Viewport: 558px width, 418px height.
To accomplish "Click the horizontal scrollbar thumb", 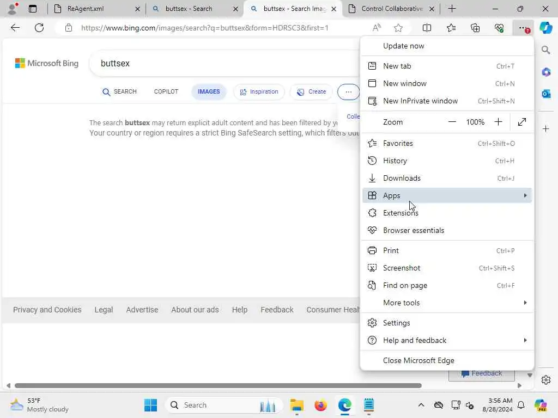I will (218, 386).
